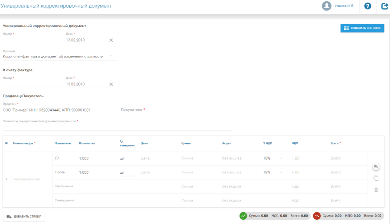Open the % НДС dropdown in До row
Screen dimensions: 390x224
pos(281,158)
